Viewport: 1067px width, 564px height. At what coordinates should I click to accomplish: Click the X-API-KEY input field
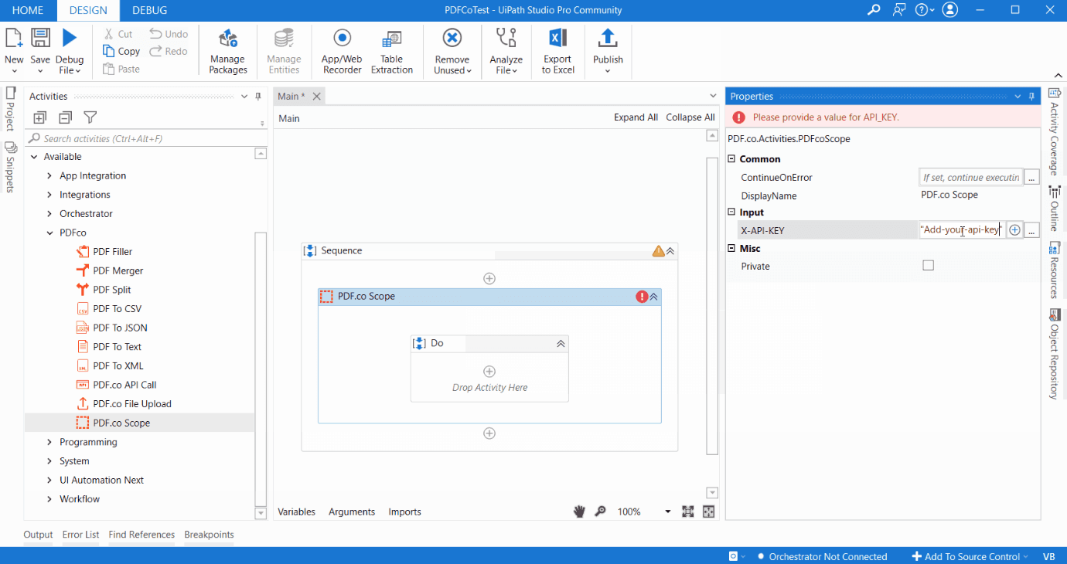(961, 229)
